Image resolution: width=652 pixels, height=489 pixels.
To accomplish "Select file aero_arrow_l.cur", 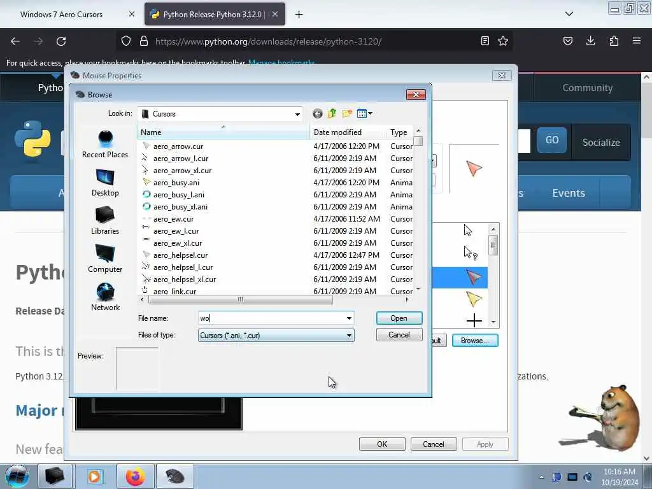I will coord(180,159).
